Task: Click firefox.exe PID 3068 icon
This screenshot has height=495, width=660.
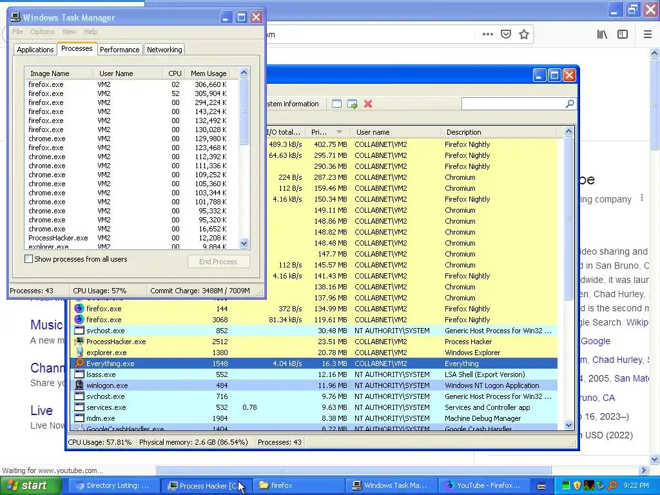Action: (79, 319)
